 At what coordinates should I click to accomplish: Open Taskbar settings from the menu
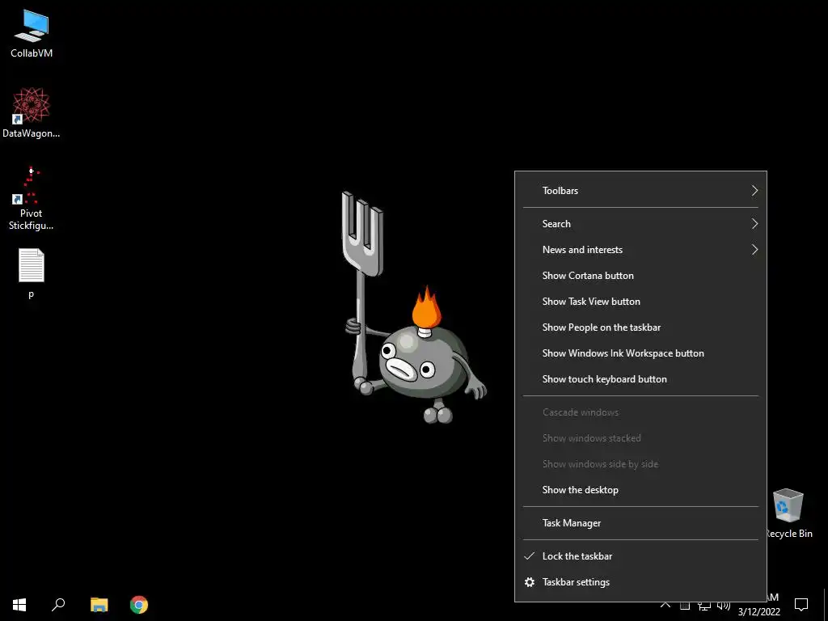click(640, 582)
